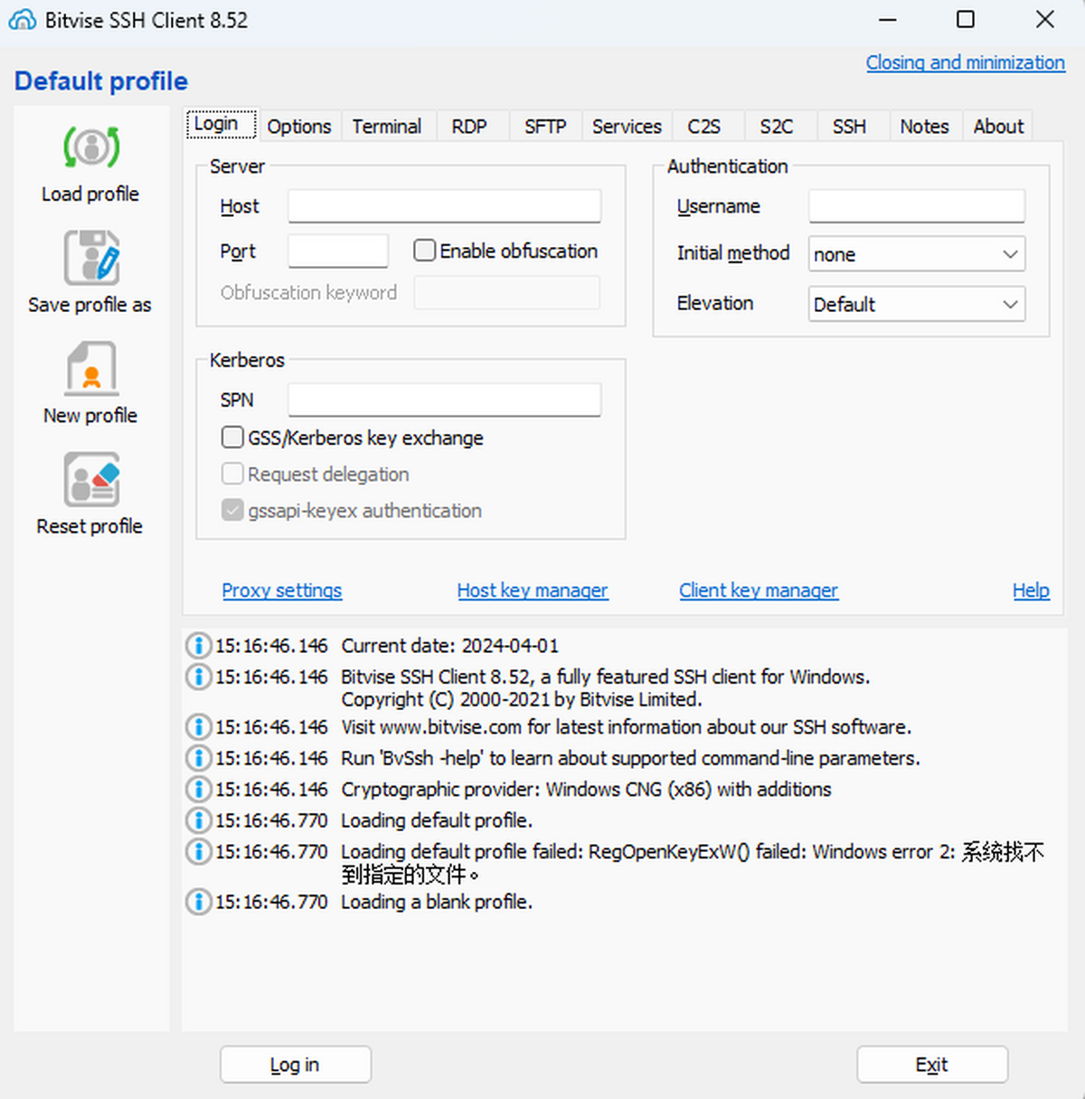Select the SFTP tab
This screenshot has height=1099, width=1085.
pyautogui.click(x=545, y=127)
